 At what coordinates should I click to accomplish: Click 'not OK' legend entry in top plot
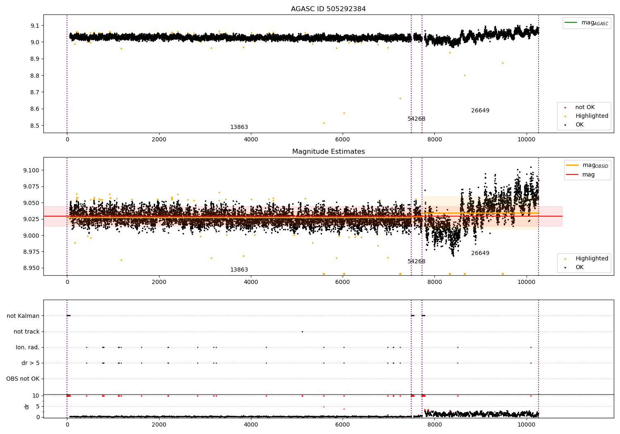585,107
